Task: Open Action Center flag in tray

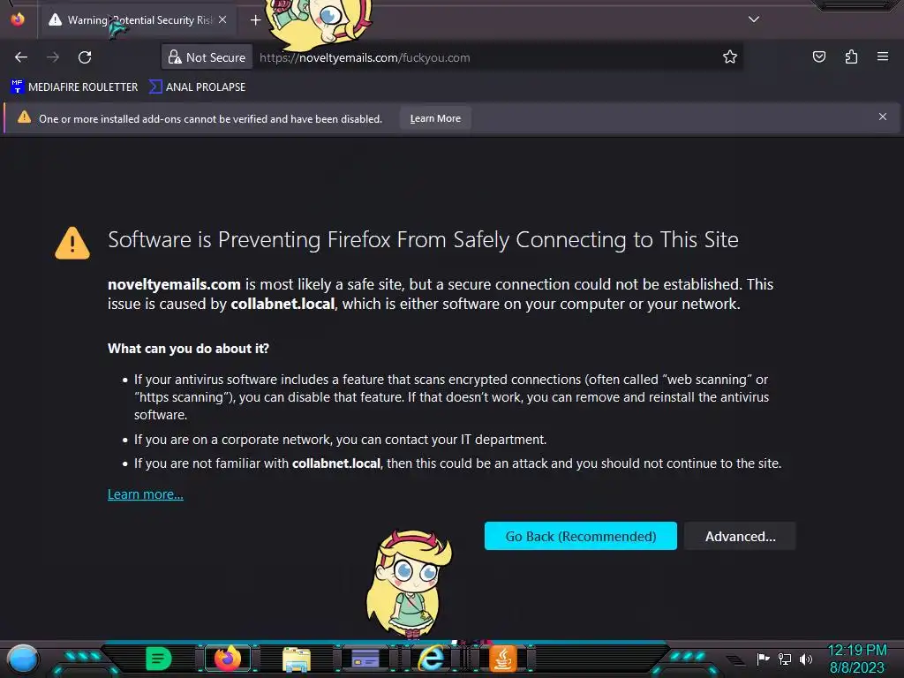Action: click(764, 659)
